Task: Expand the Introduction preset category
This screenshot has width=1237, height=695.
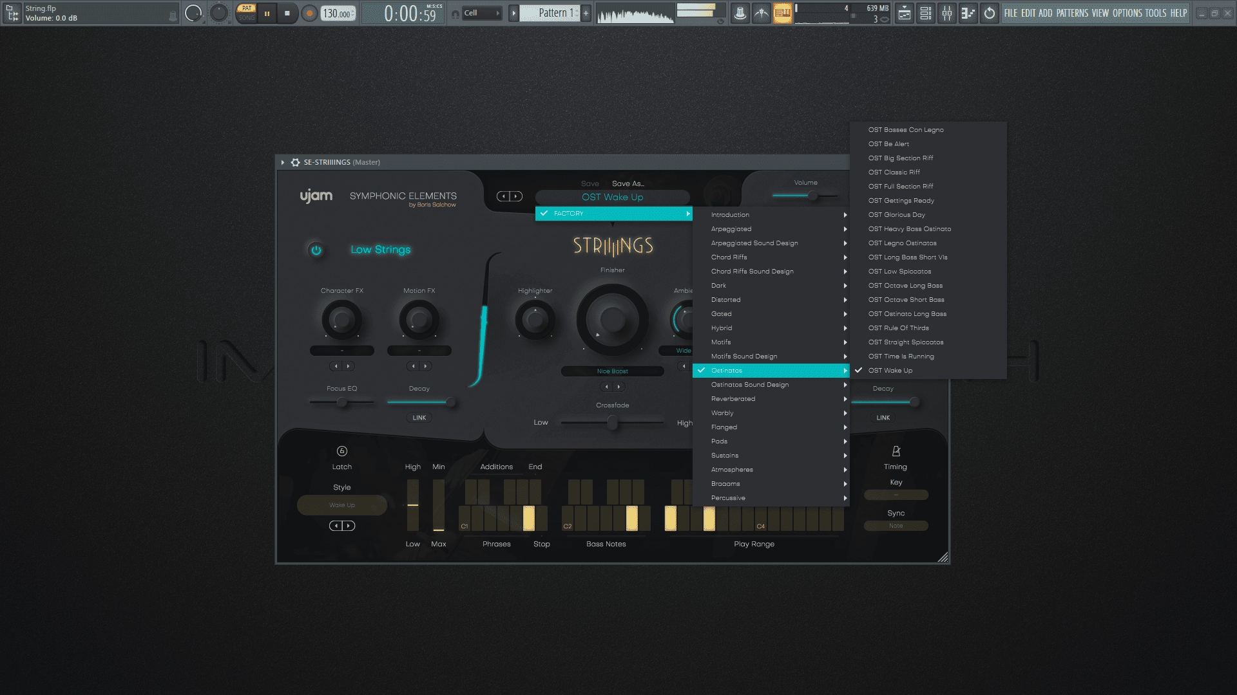Action: (771, 215)
